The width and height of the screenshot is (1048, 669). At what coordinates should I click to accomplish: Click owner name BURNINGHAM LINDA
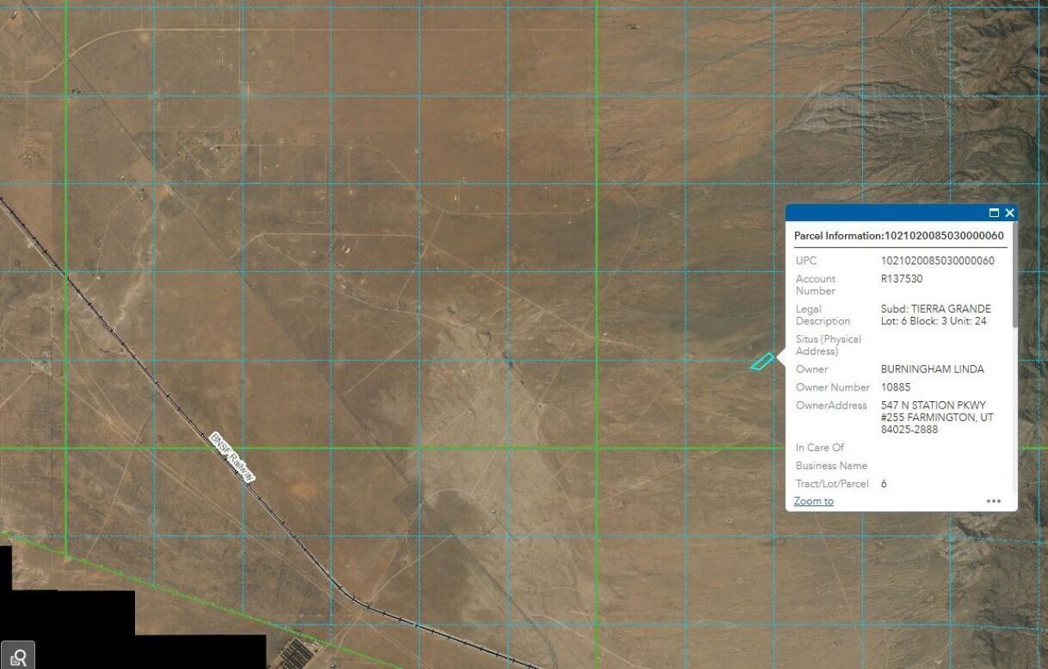pos(932,369)
